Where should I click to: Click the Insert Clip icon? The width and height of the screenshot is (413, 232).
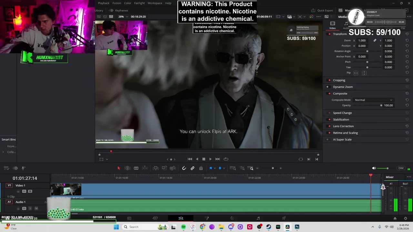tap(156, 168)
